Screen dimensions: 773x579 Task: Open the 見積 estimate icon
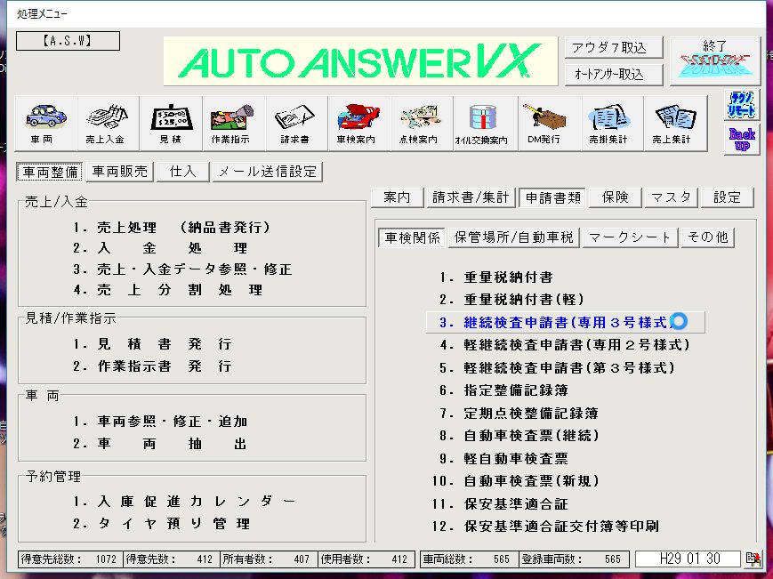pyautogui.click(x=171, y=123)
